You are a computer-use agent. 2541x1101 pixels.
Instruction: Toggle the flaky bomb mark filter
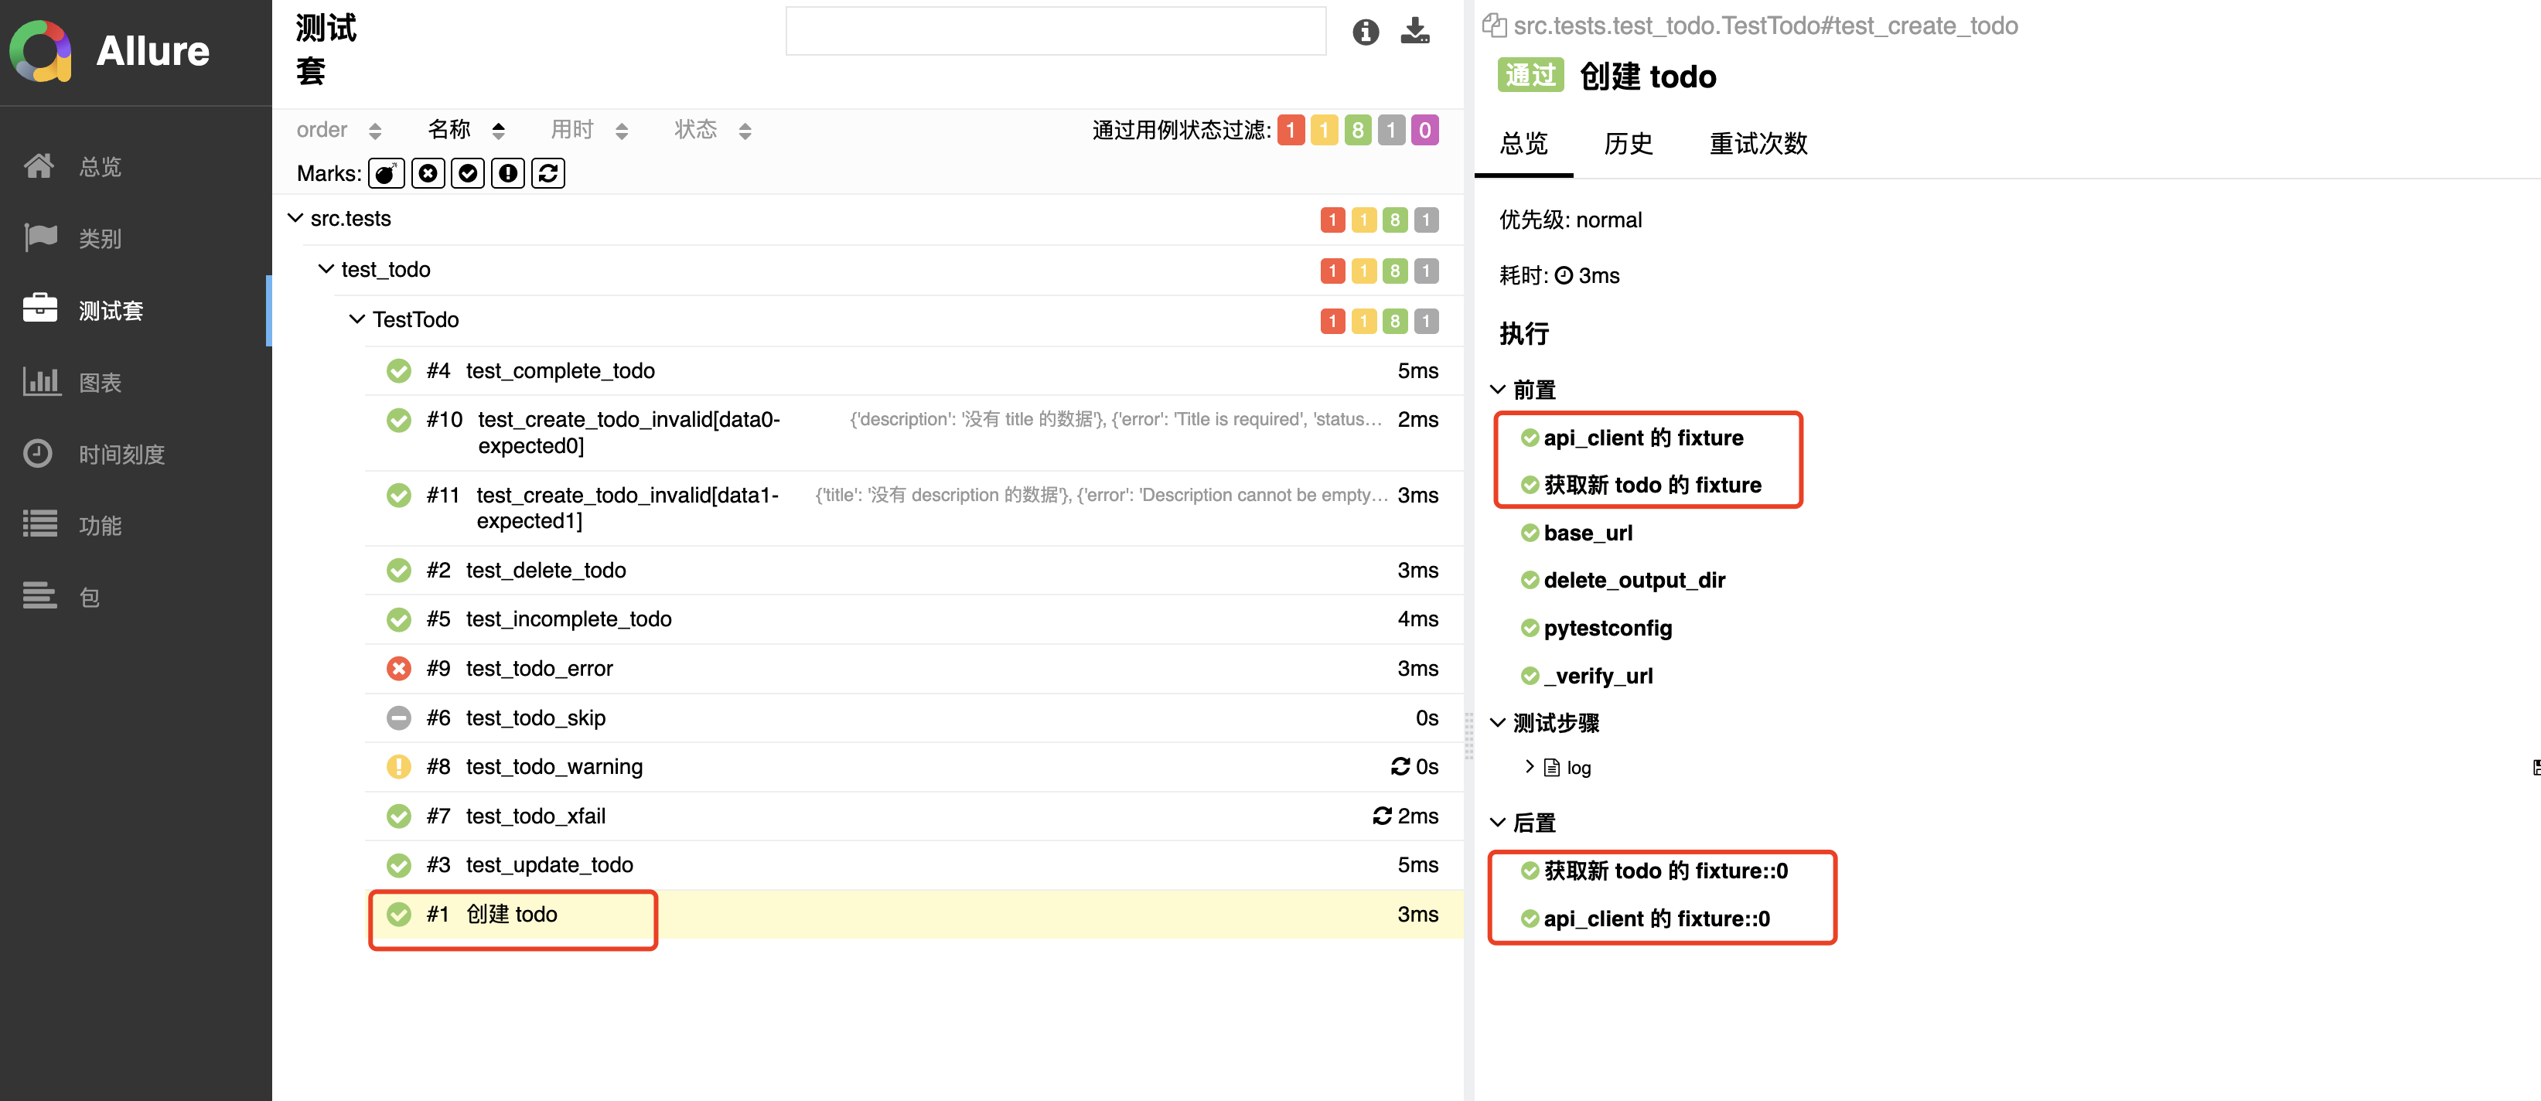point(386,174)
